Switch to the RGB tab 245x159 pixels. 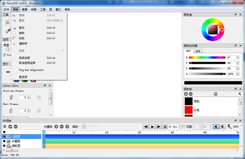tap(198, 51)
